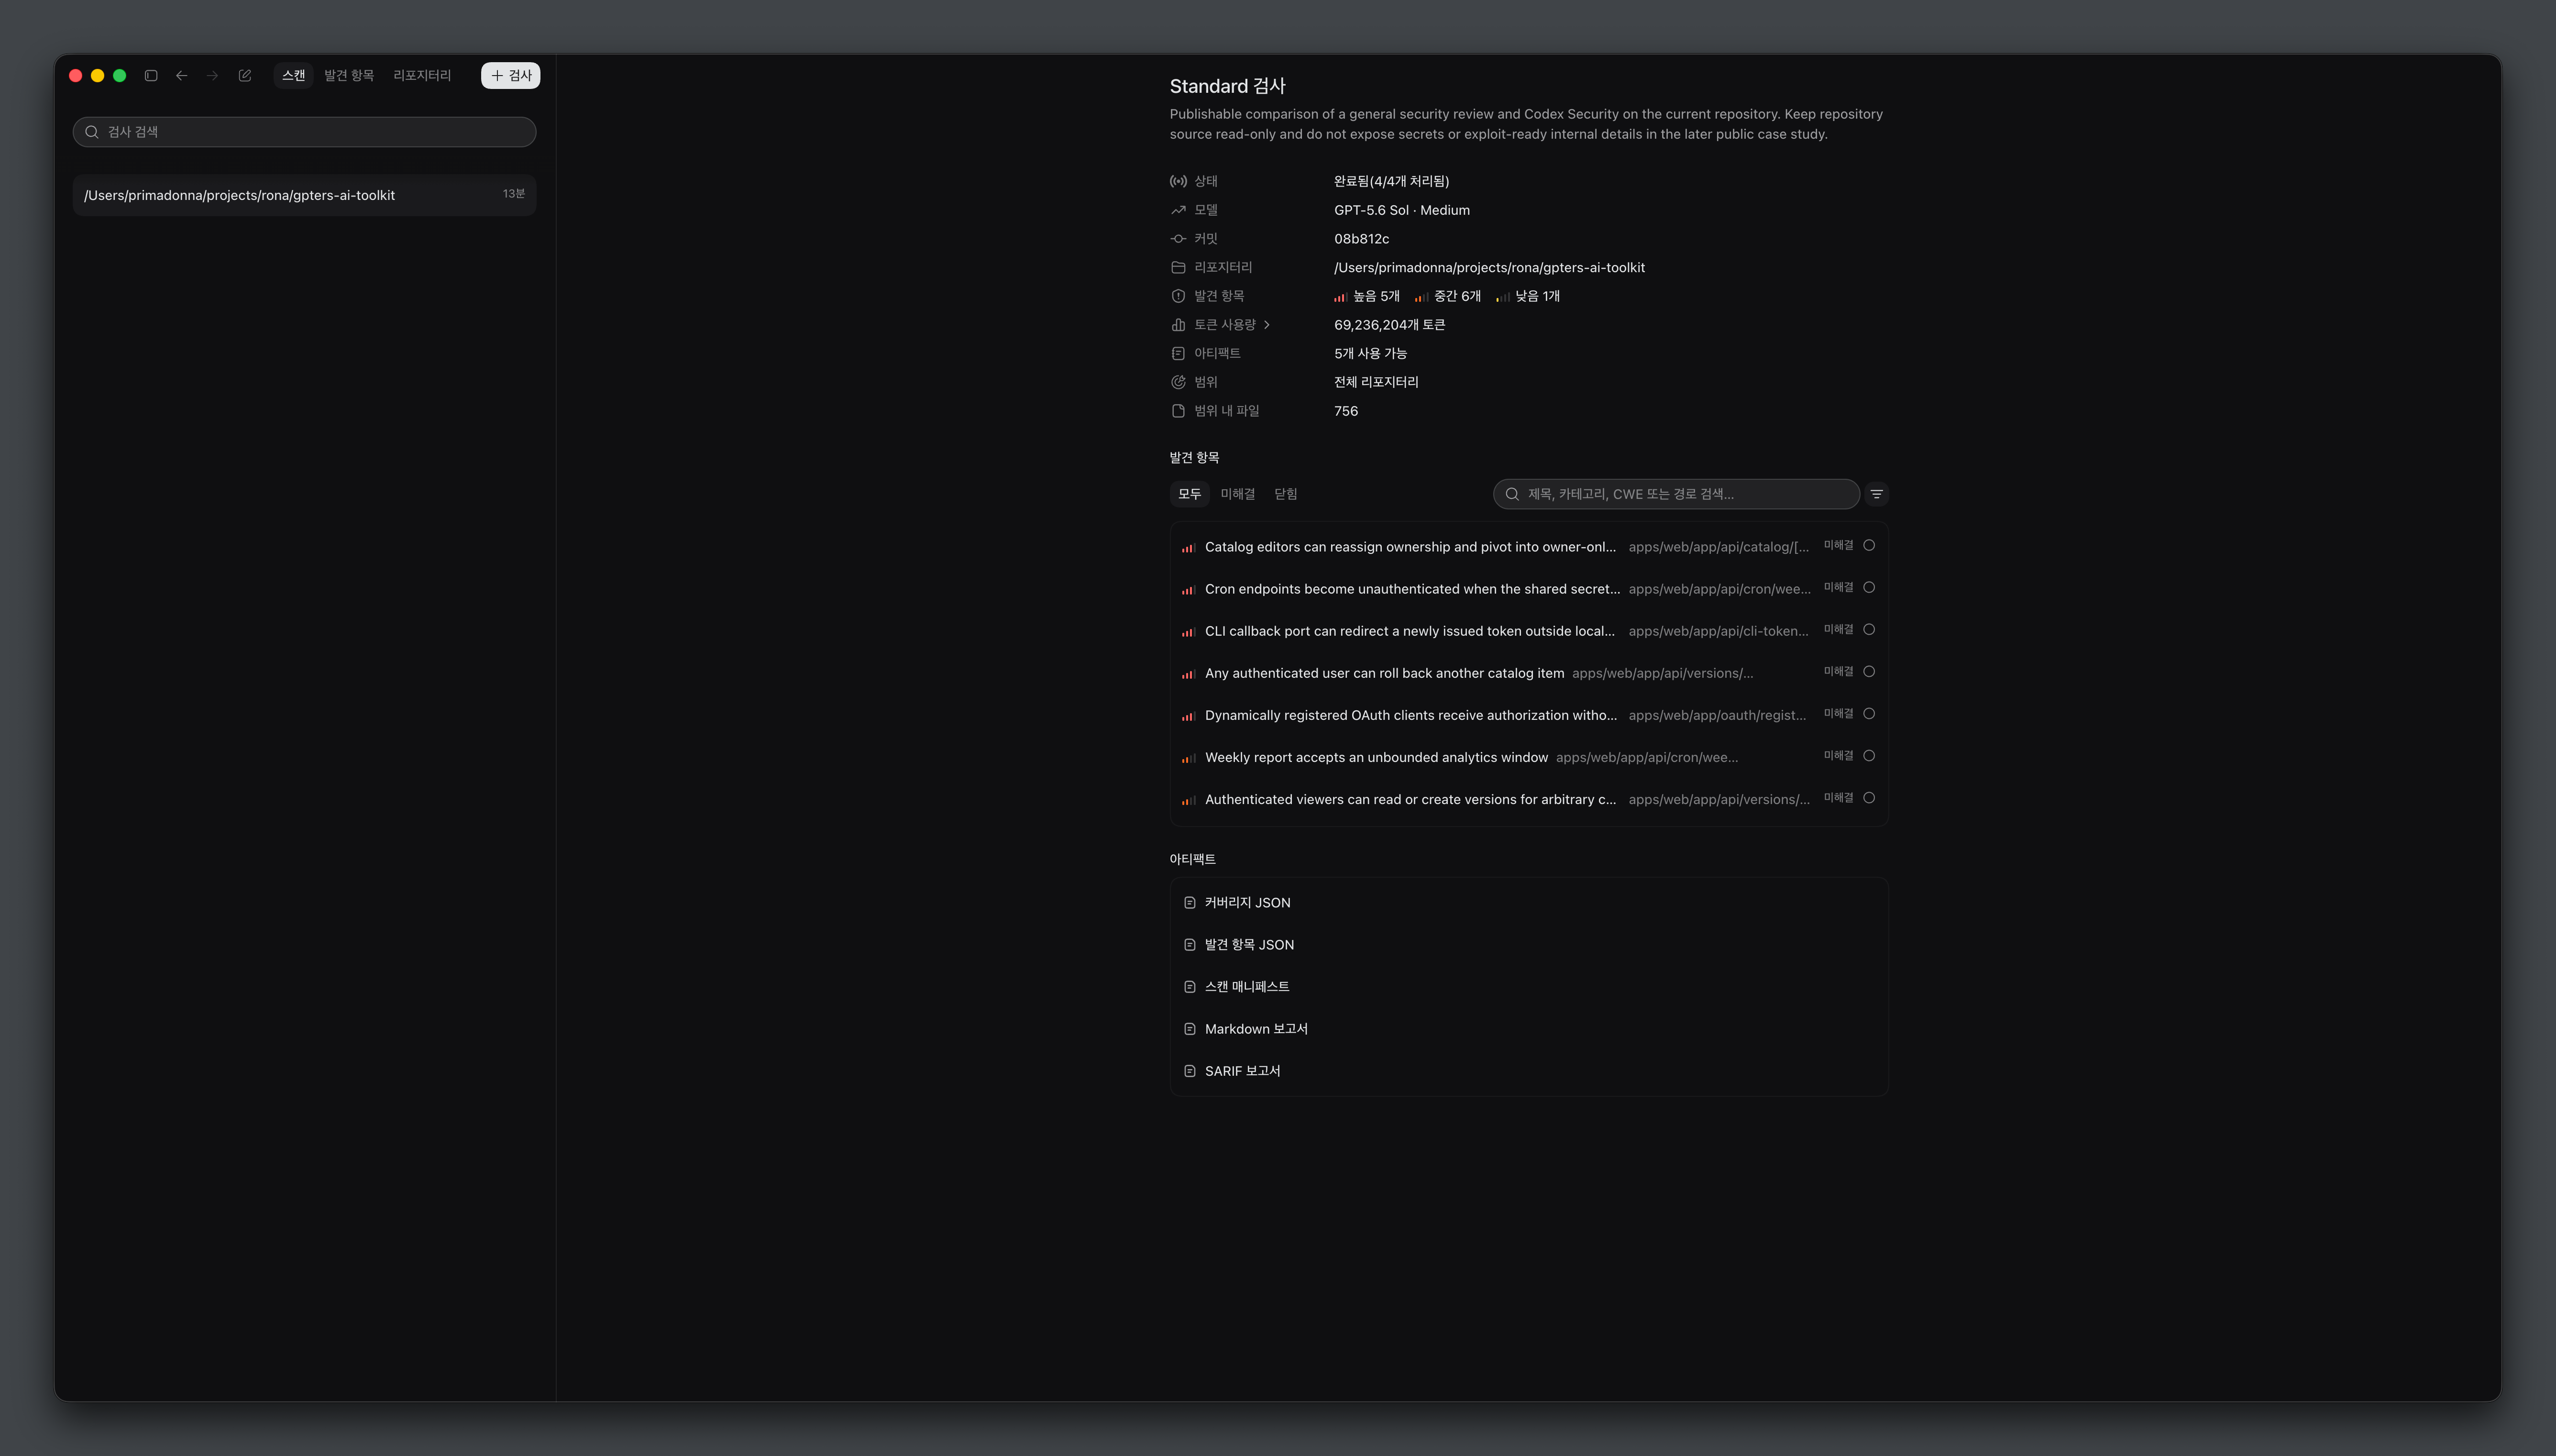Screen dimensions: 2556x1456
Task: Expand the 토큰 사용량 chevron
Action: (x=1267, y=325)
